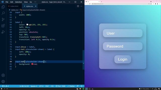
Task: Click the editor vertical scrollbar
Action: pos(84,60)
